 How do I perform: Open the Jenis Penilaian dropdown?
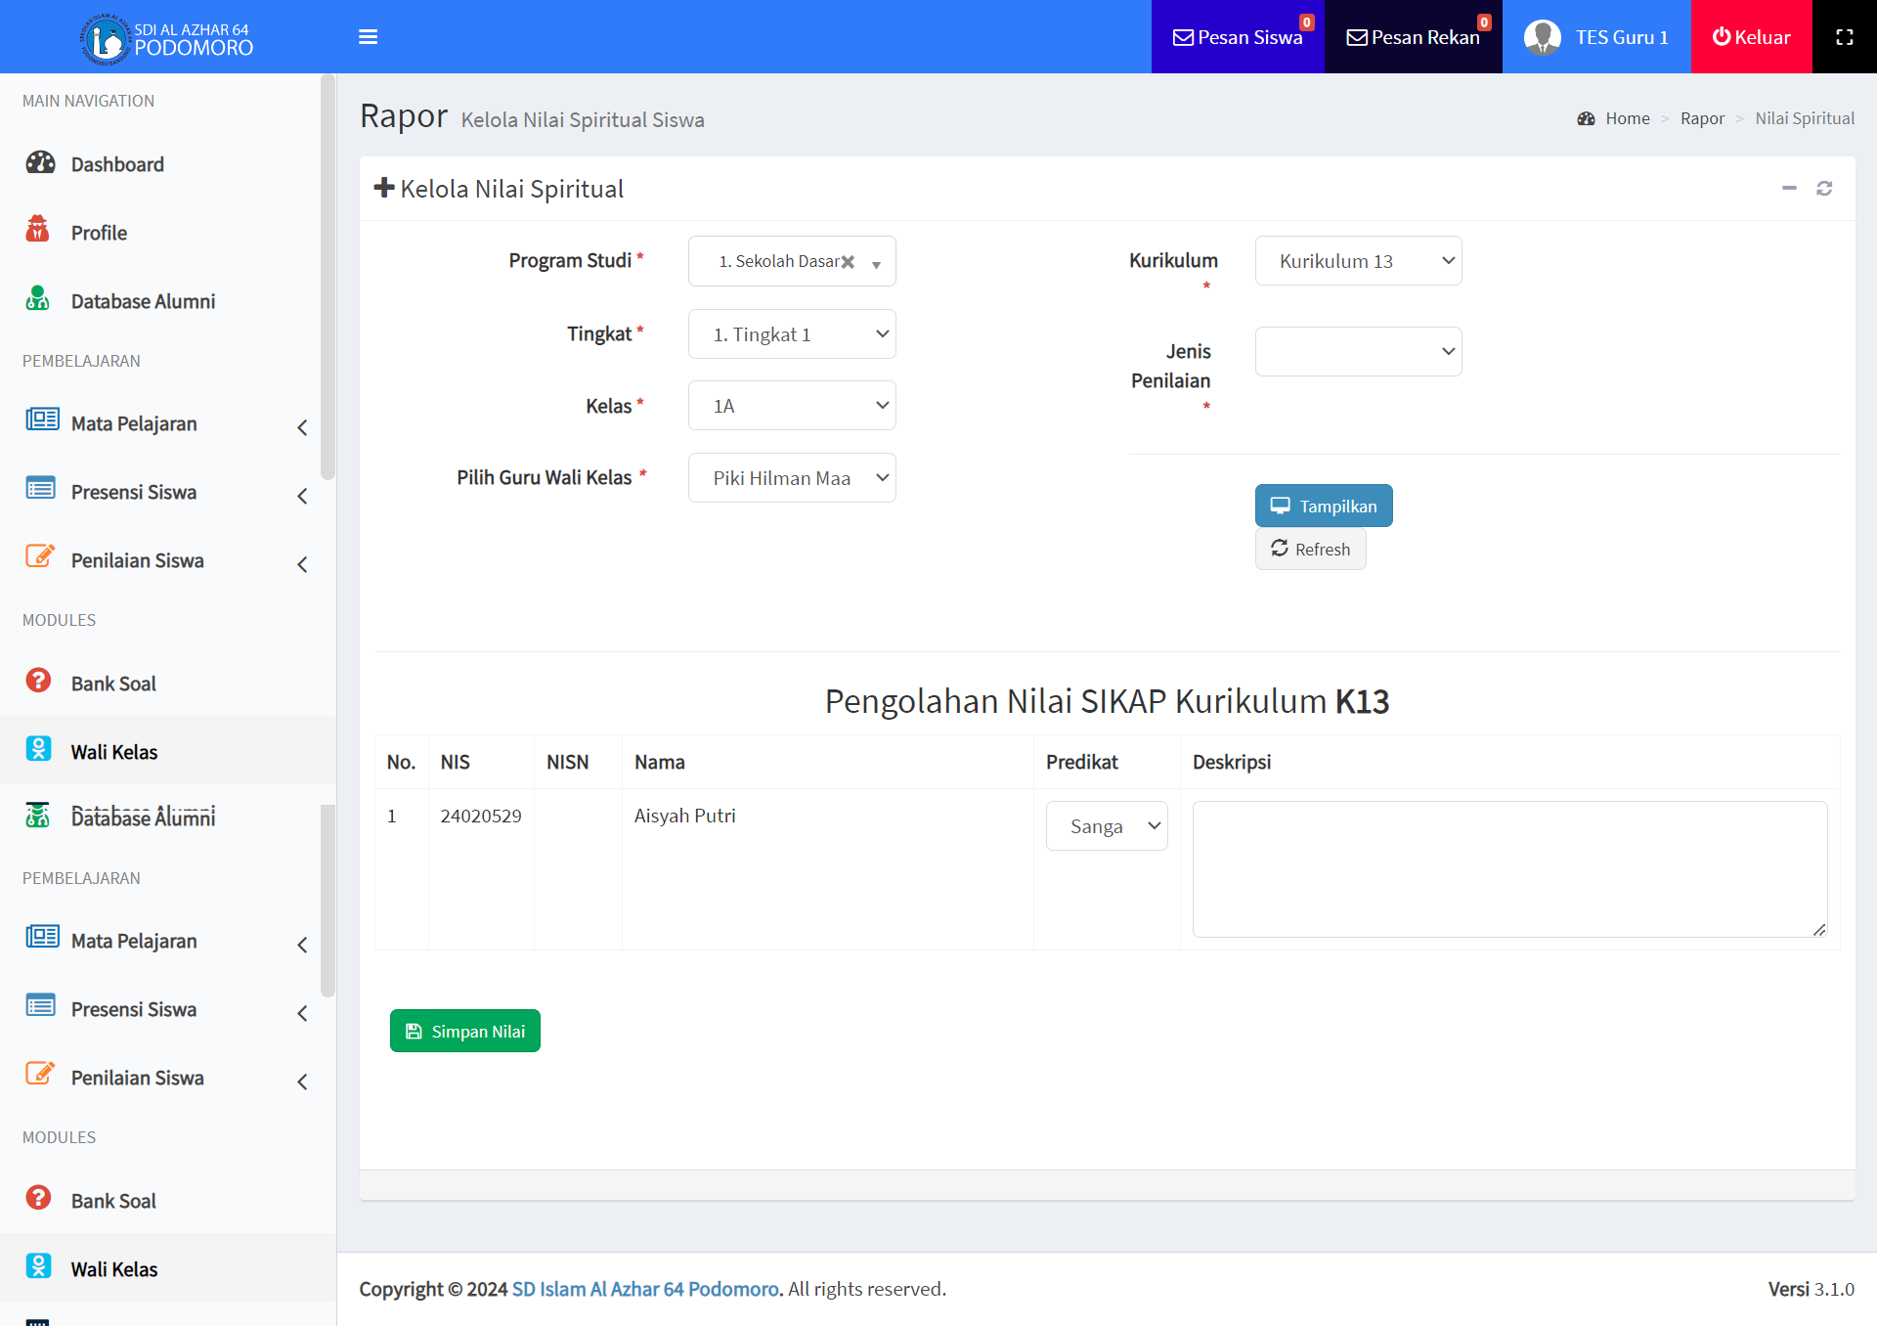point(1358,352)
